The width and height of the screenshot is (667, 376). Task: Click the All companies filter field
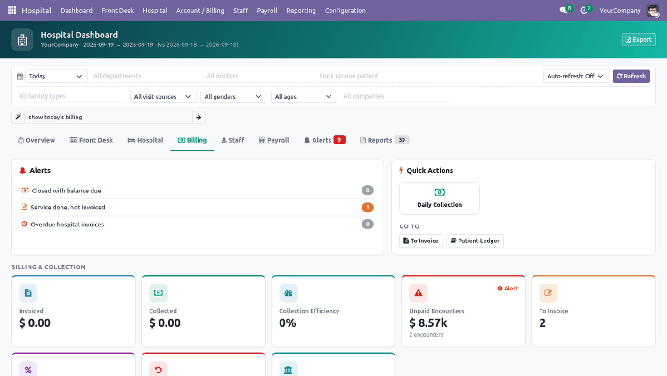point(396,96)
